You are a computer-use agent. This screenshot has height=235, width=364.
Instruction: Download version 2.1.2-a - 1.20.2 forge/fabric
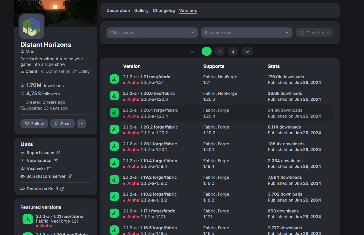tap(114, 129)
